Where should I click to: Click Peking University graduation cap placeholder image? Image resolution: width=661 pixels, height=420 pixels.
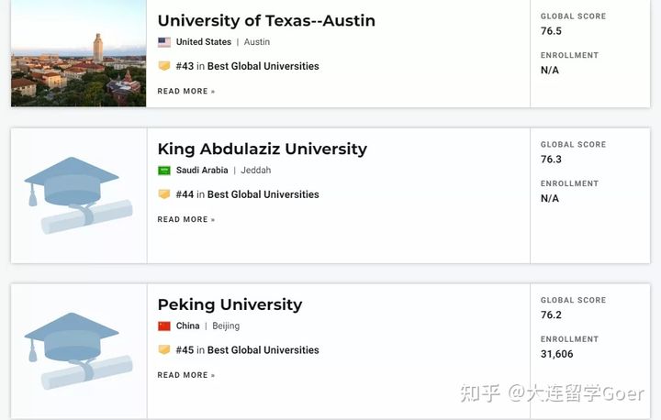coord(79,351)
